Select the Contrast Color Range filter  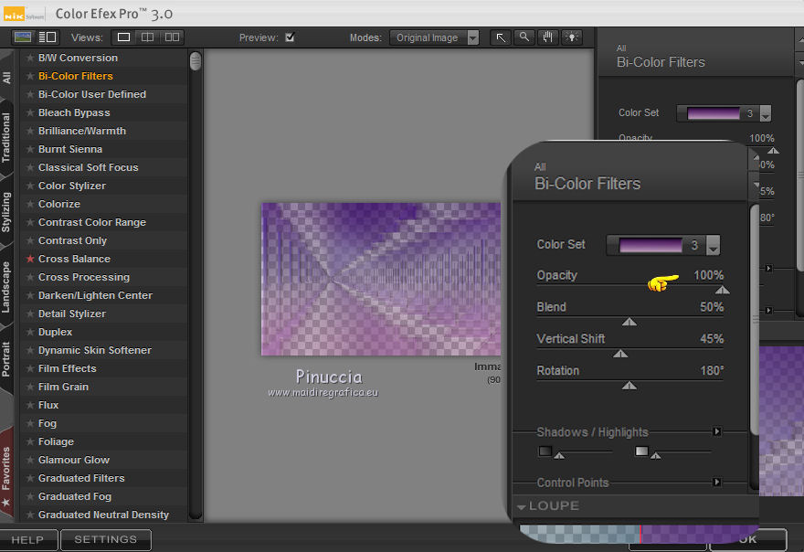91,222
